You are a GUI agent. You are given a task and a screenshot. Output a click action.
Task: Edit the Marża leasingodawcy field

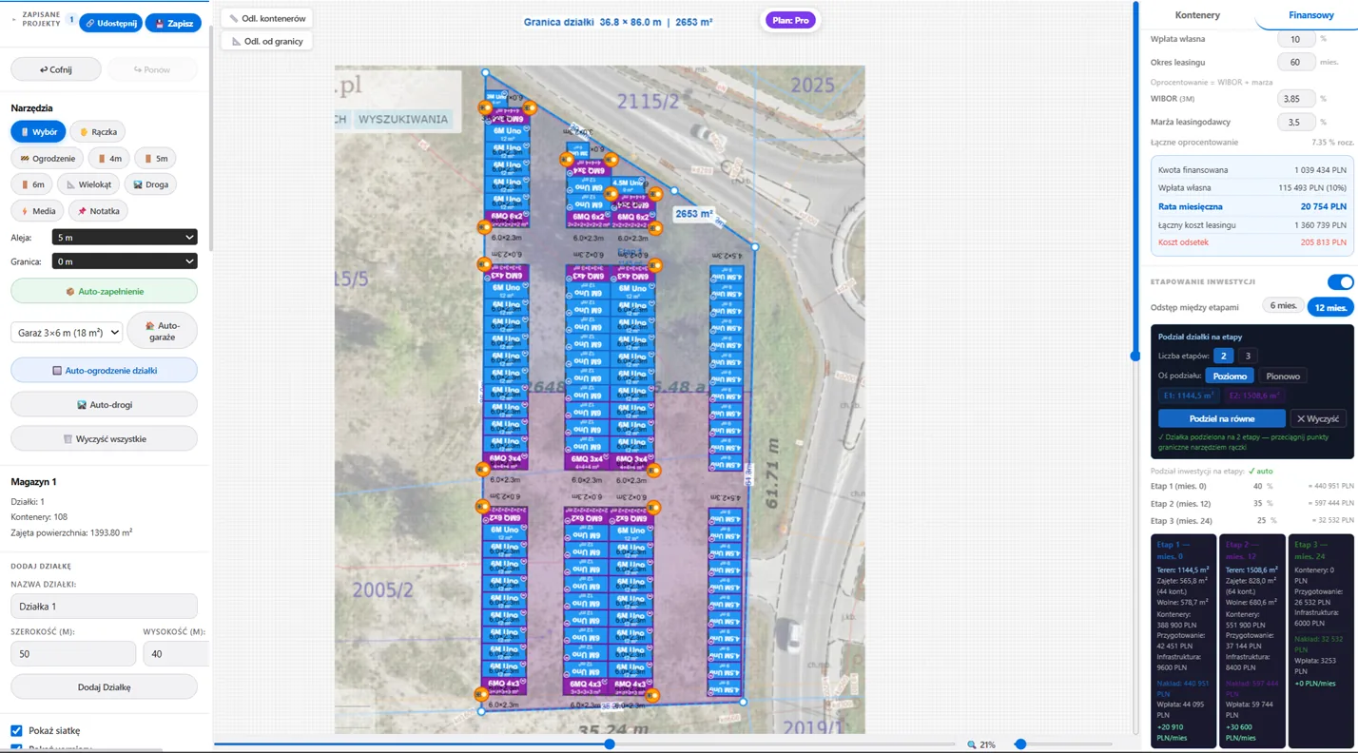point(1295,122)
